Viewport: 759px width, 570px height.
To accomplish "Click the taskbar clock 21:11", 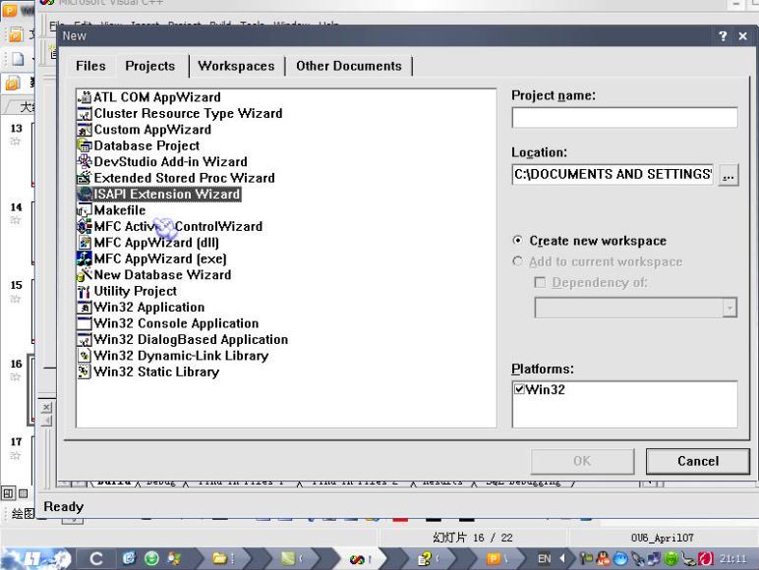I will [x=732, y=559].
